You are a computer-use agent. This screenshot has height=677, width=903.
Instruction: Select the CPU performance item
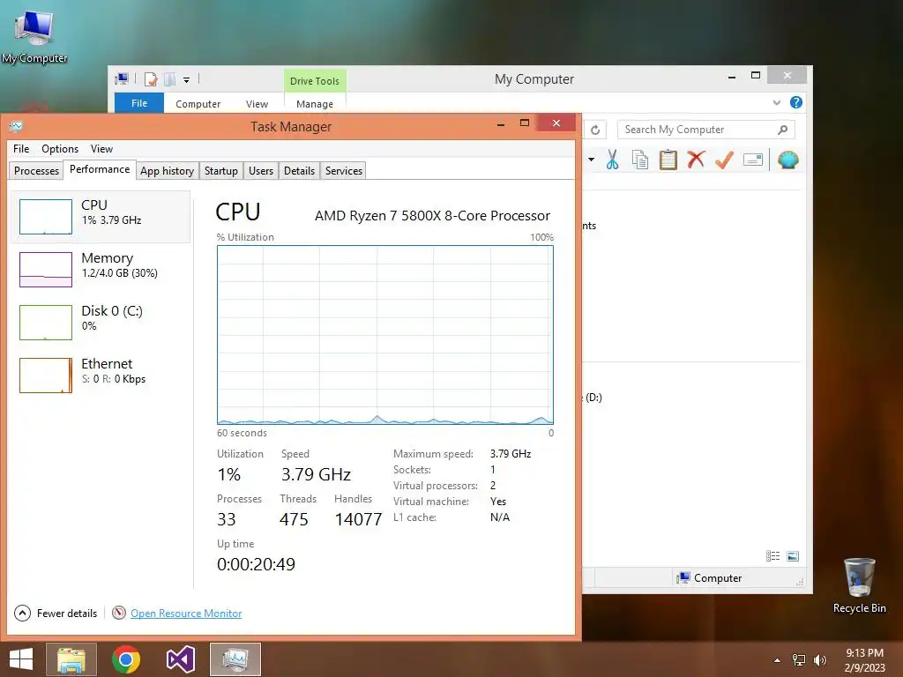(101, 217)
